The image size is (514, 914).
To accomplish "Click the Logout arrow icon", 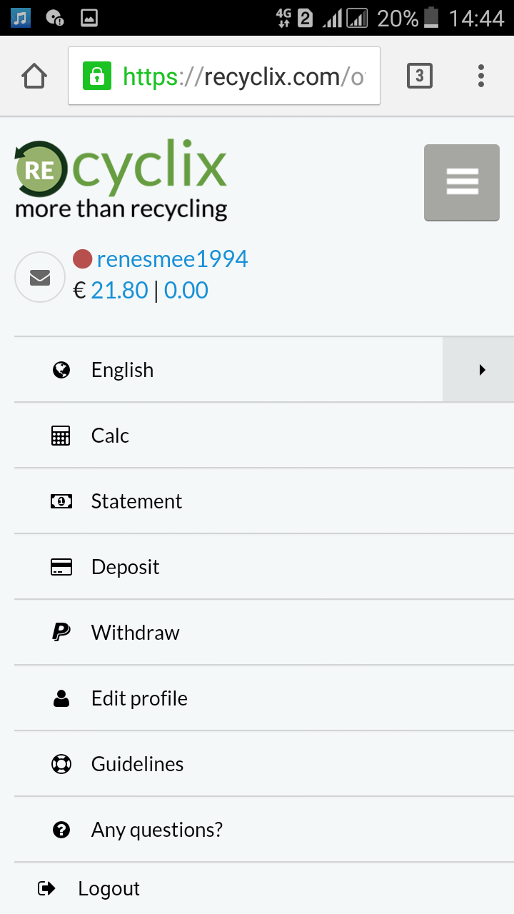I will [x=46, y=888].
